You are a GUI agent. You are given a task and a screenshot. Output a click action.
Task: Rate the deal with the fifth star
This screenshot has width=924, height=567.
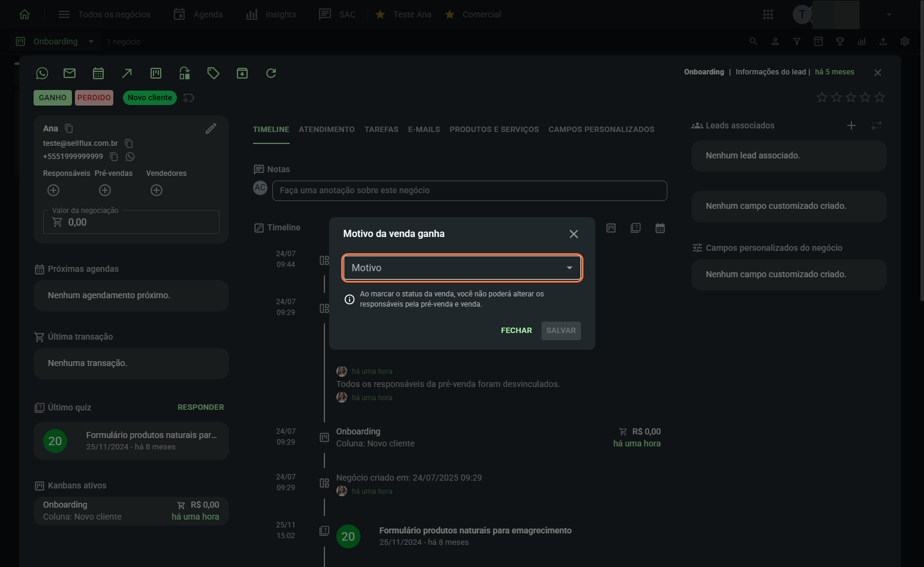[880, 97]
